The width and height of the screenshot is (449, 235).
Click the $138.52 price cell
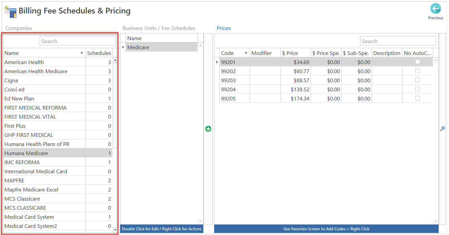(x=296, y=89)
